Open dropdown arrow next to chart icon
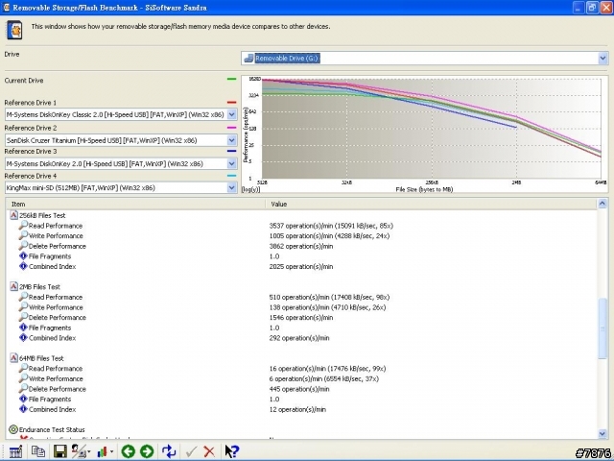This screenshot has height=461, width=614. 111,452
